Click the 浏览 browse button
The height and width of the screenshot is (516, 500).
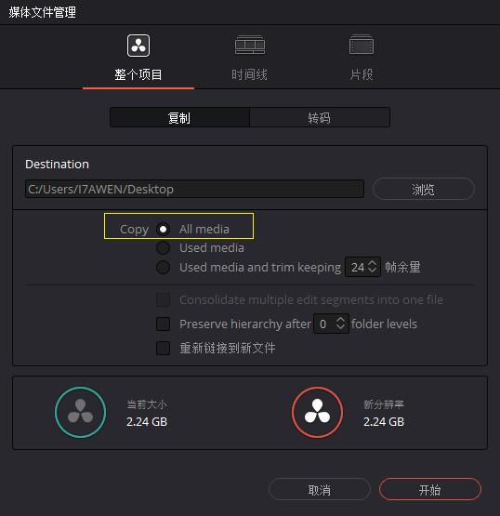424,189
